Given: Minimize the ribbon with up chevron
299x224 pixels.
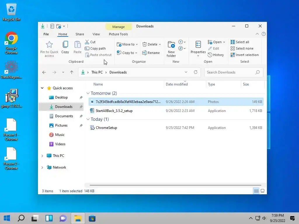Looking at the screenshot, I should [x=257, y=34].
